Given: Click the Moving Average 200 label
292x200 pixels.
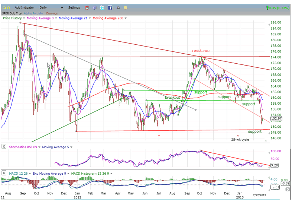Looking at the screenshot, I should (x=108, y=18).
